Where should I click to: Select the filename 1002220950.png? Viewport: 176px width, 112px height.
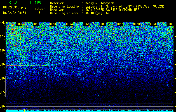click(x=15, y=7)
